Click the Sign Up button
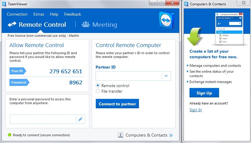251x143 pixels. click(x=204, y=93)
